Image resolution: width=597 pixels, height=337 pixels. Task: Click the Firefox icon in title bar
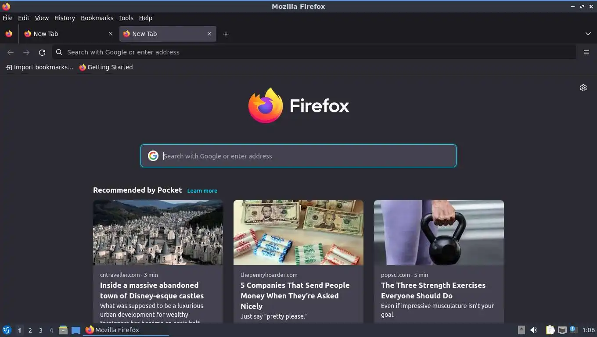[x=6, y=7]
